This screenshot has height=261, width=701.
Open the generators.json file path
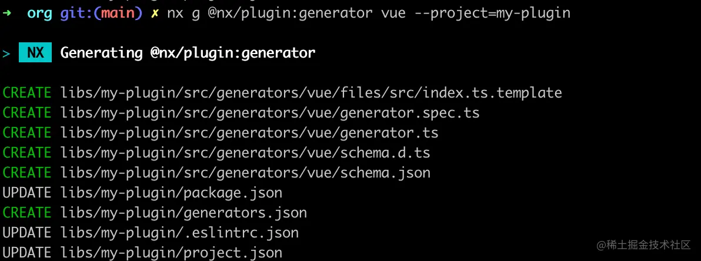[183, 213]
